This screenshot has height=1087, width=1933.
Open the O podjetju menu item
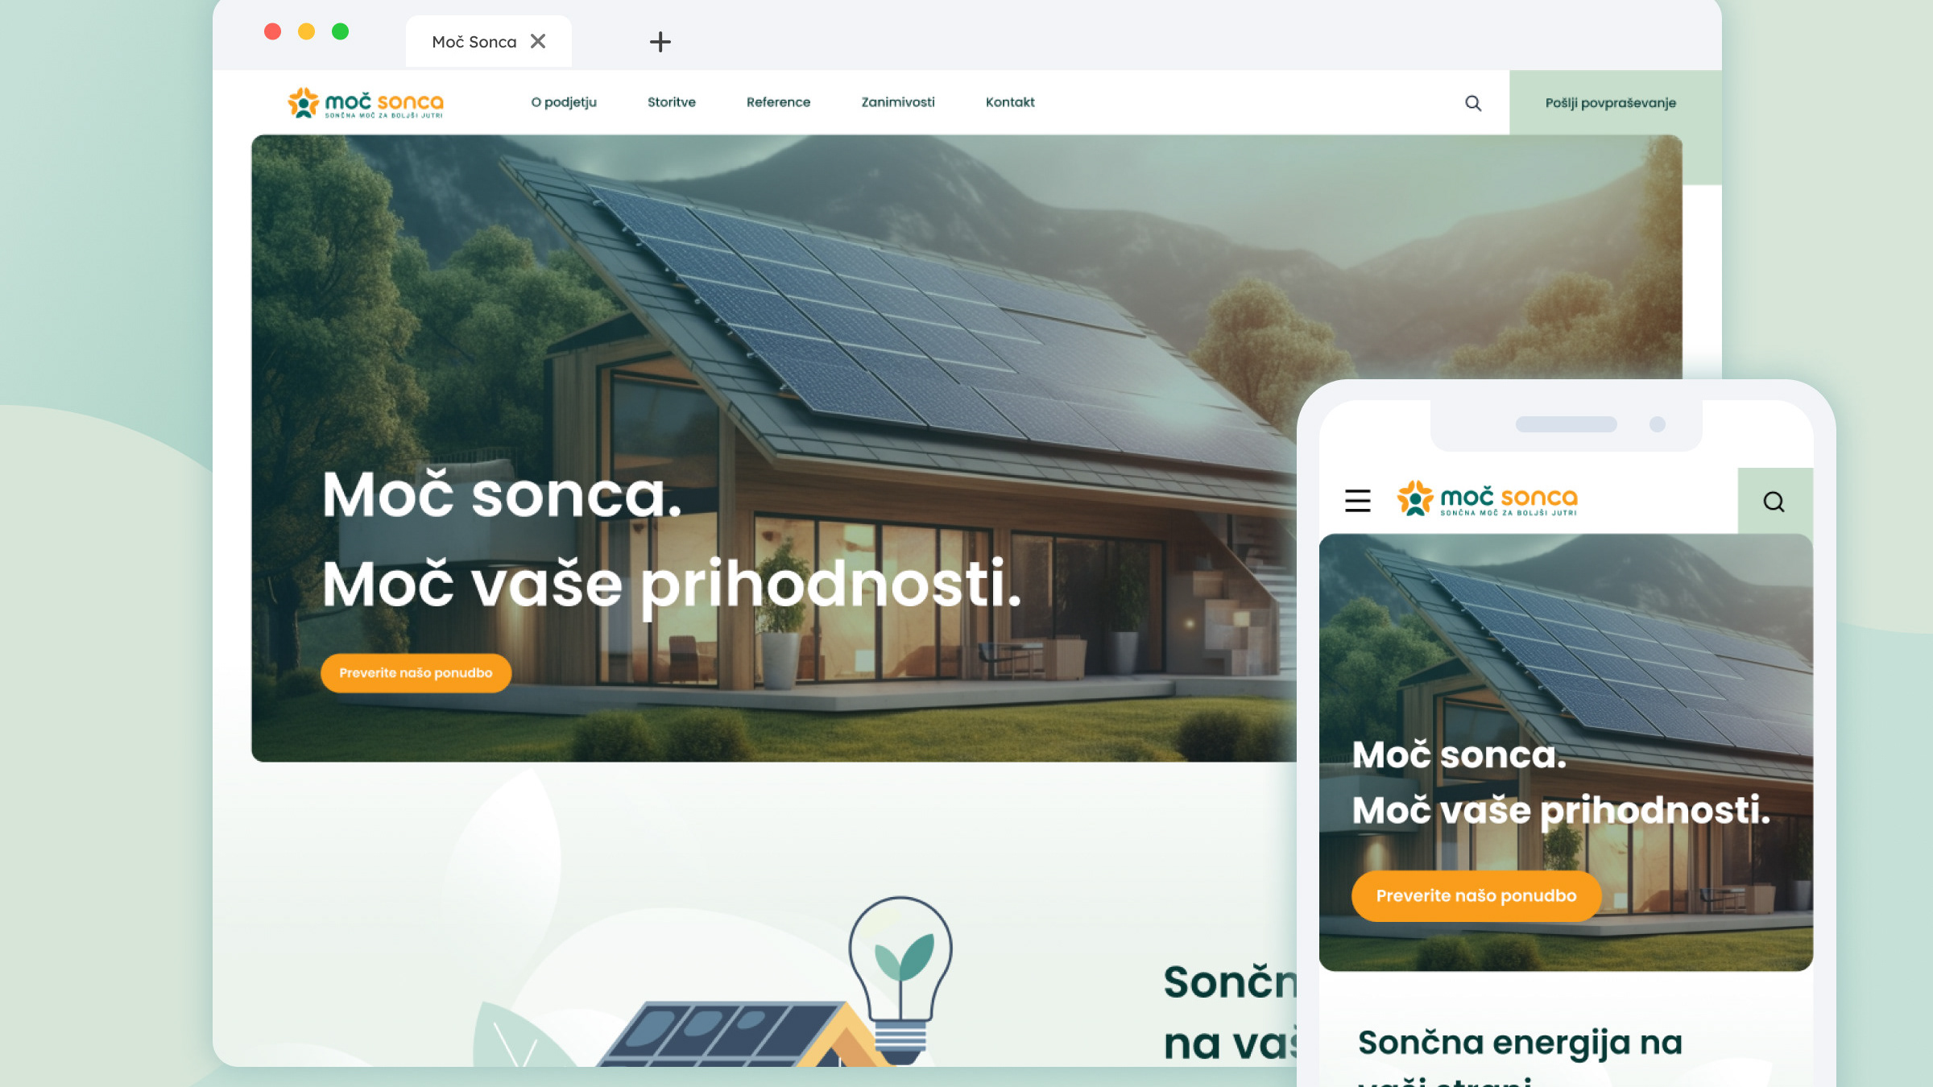pyautogui.click(x=564, y=102)
